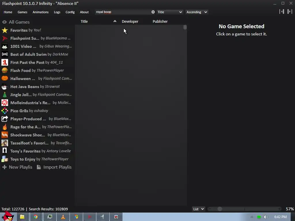Click the Total: 122726 status text

(13, 209)
